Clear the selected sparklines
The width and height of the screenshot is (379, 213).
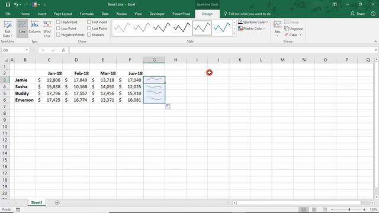point(291,35)
